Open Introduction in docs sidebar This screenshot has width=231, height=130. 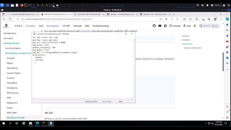[x=10, y=33]
